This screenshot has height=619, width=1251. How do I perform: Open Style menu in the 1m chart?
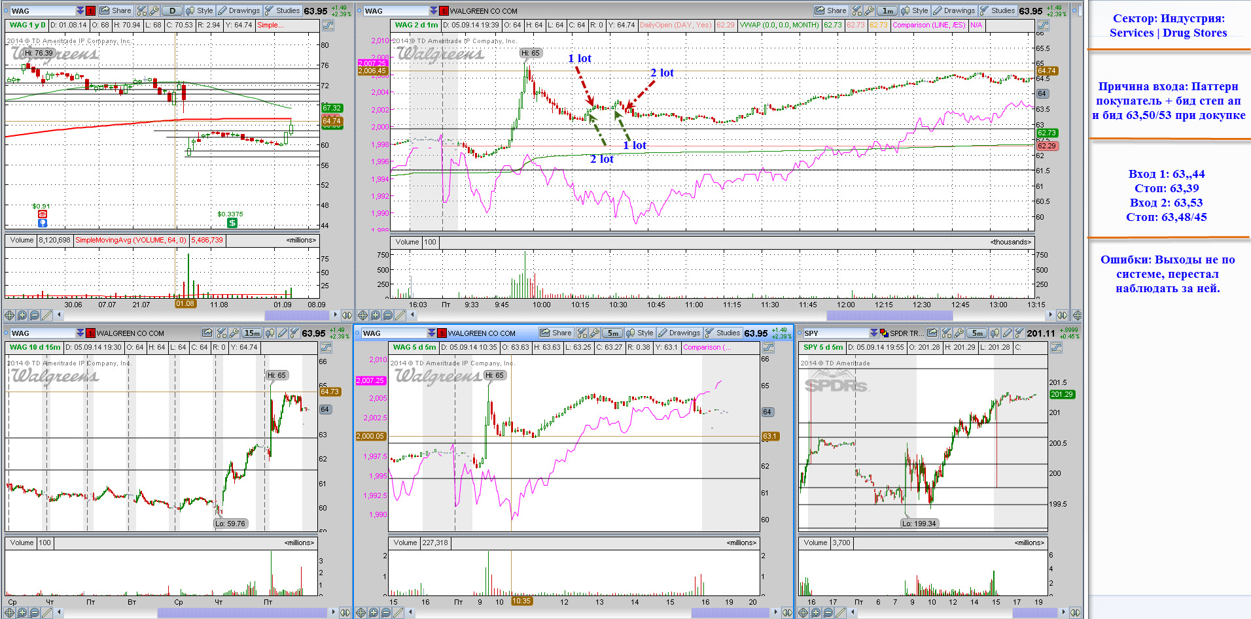tap(914, 10)
